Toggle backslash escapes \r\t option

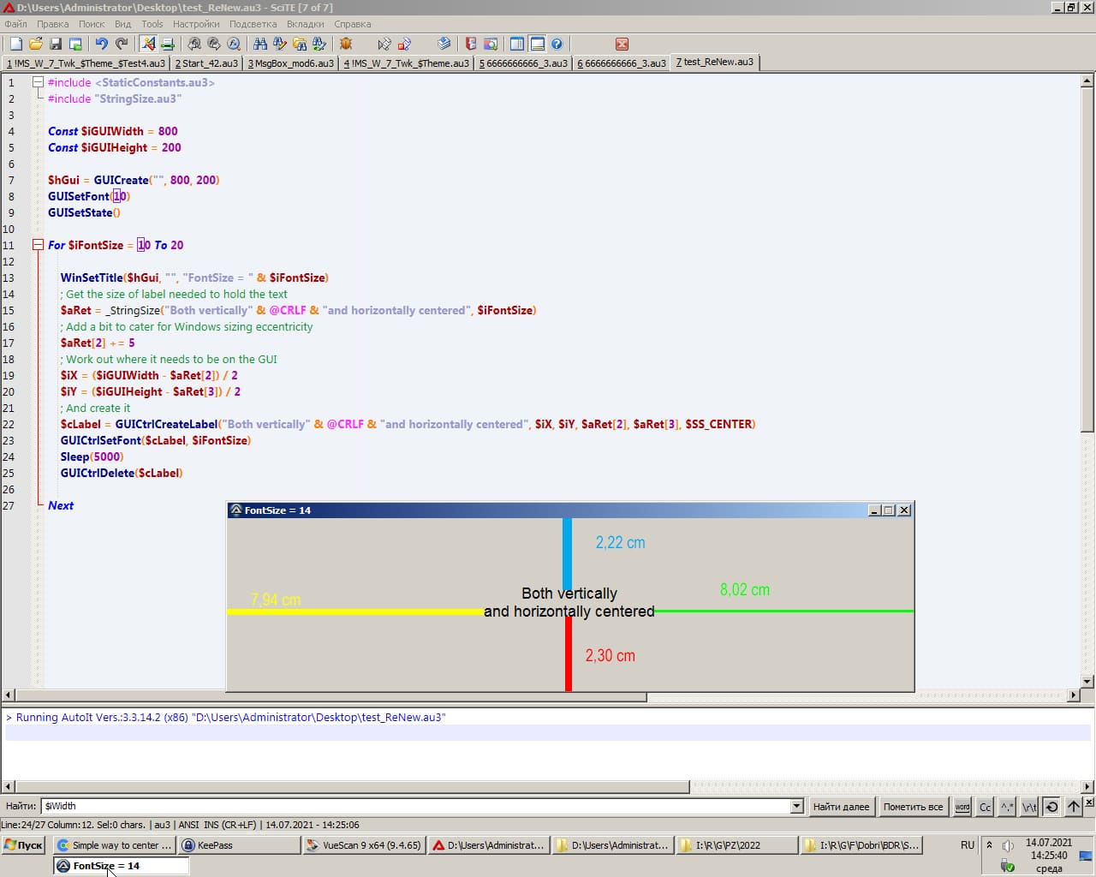tap(1029, 807)
